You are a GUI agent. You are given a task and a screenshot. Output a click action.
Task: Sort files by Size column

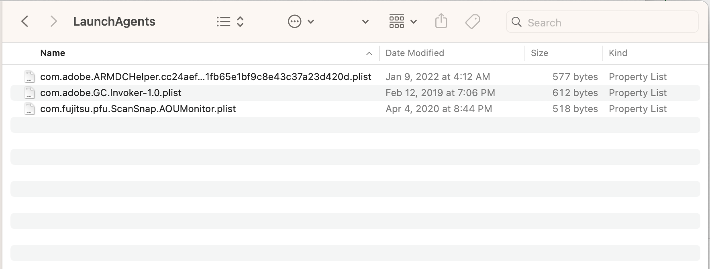point(539,53)
